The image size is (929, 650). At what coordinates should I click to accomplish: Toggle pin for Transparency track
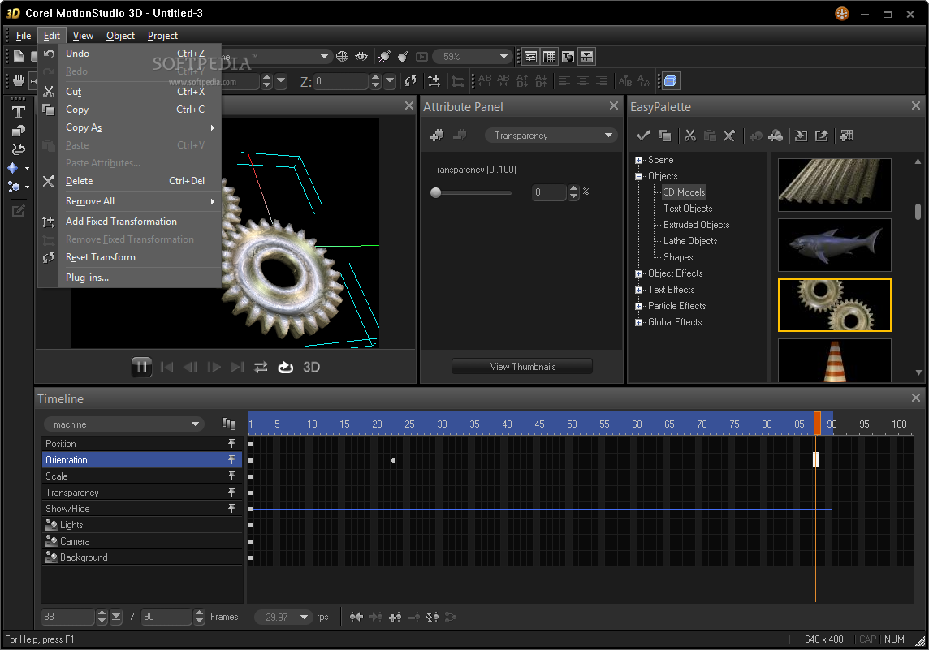231,492
